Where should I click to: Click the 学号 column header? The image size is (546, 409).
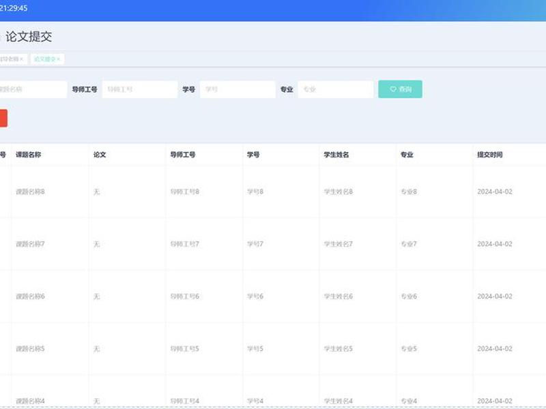pos(253,155)
